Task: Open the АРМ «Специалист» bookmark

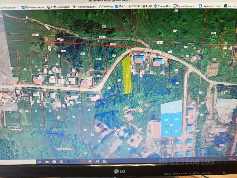Action: click(x=59, y=7)
